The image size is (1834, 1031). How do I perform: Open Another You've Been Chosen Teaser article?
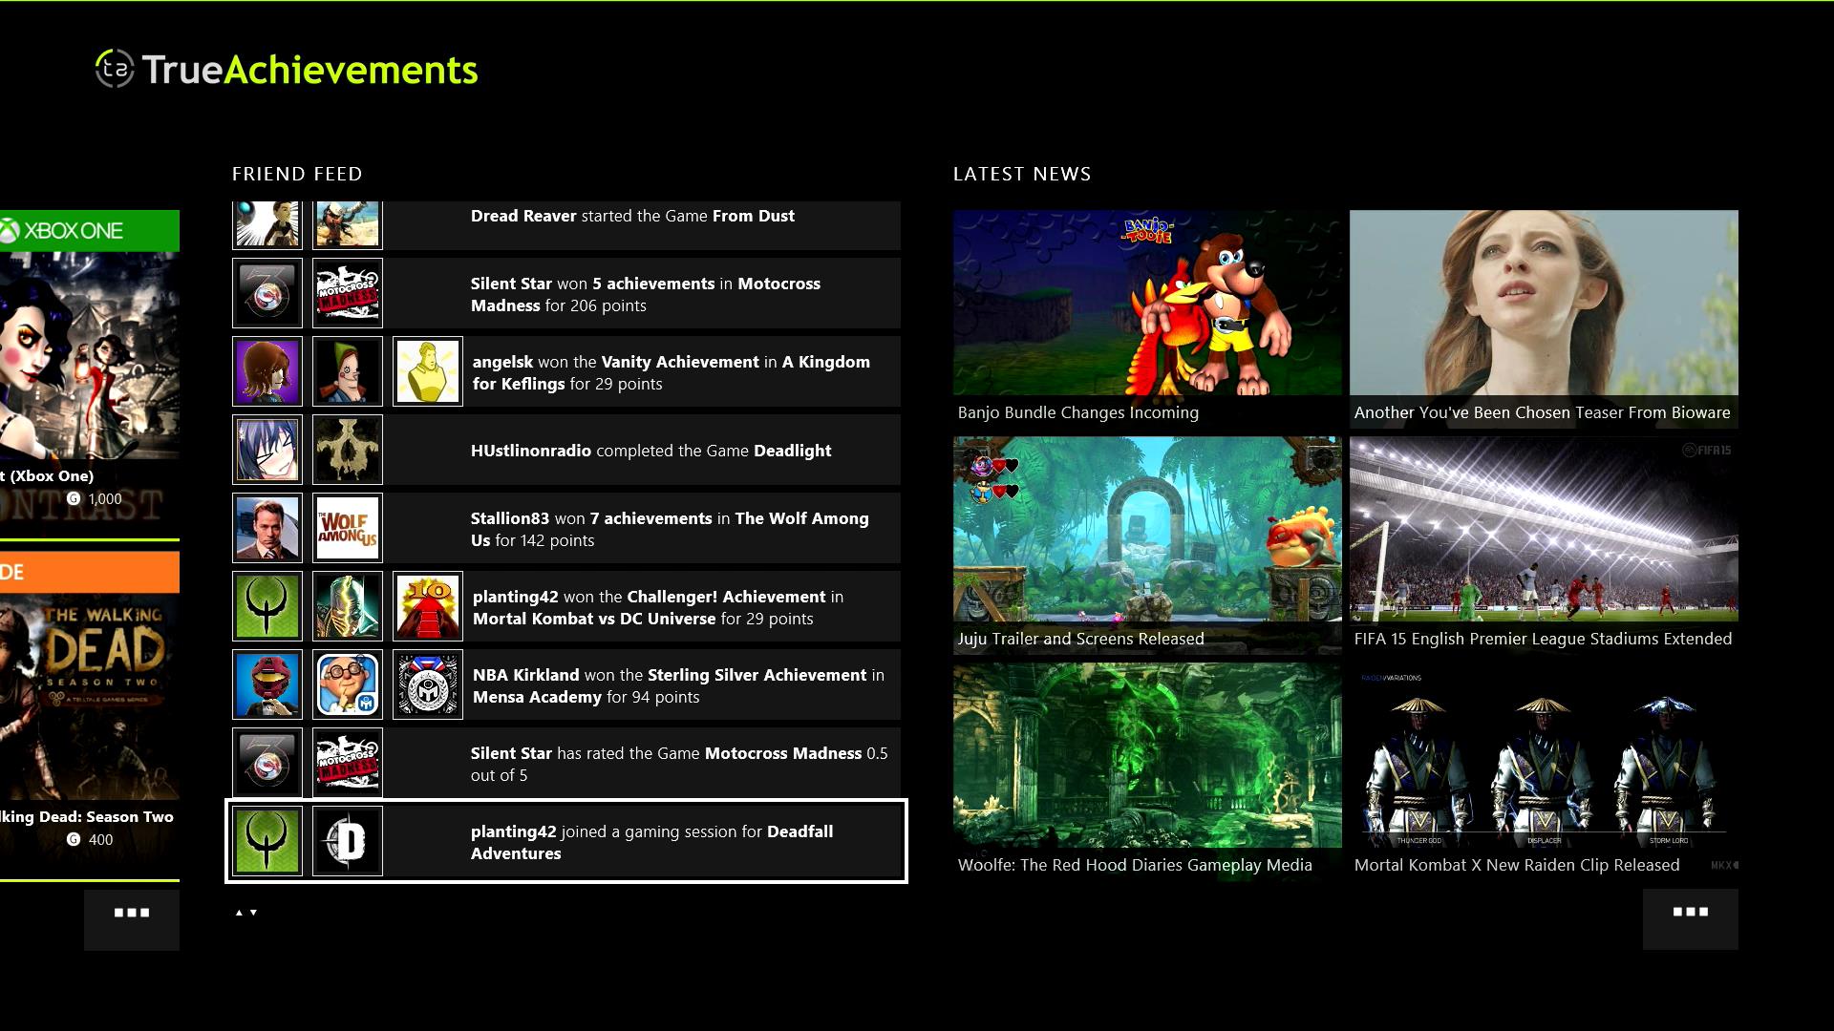pos(1544,319)
